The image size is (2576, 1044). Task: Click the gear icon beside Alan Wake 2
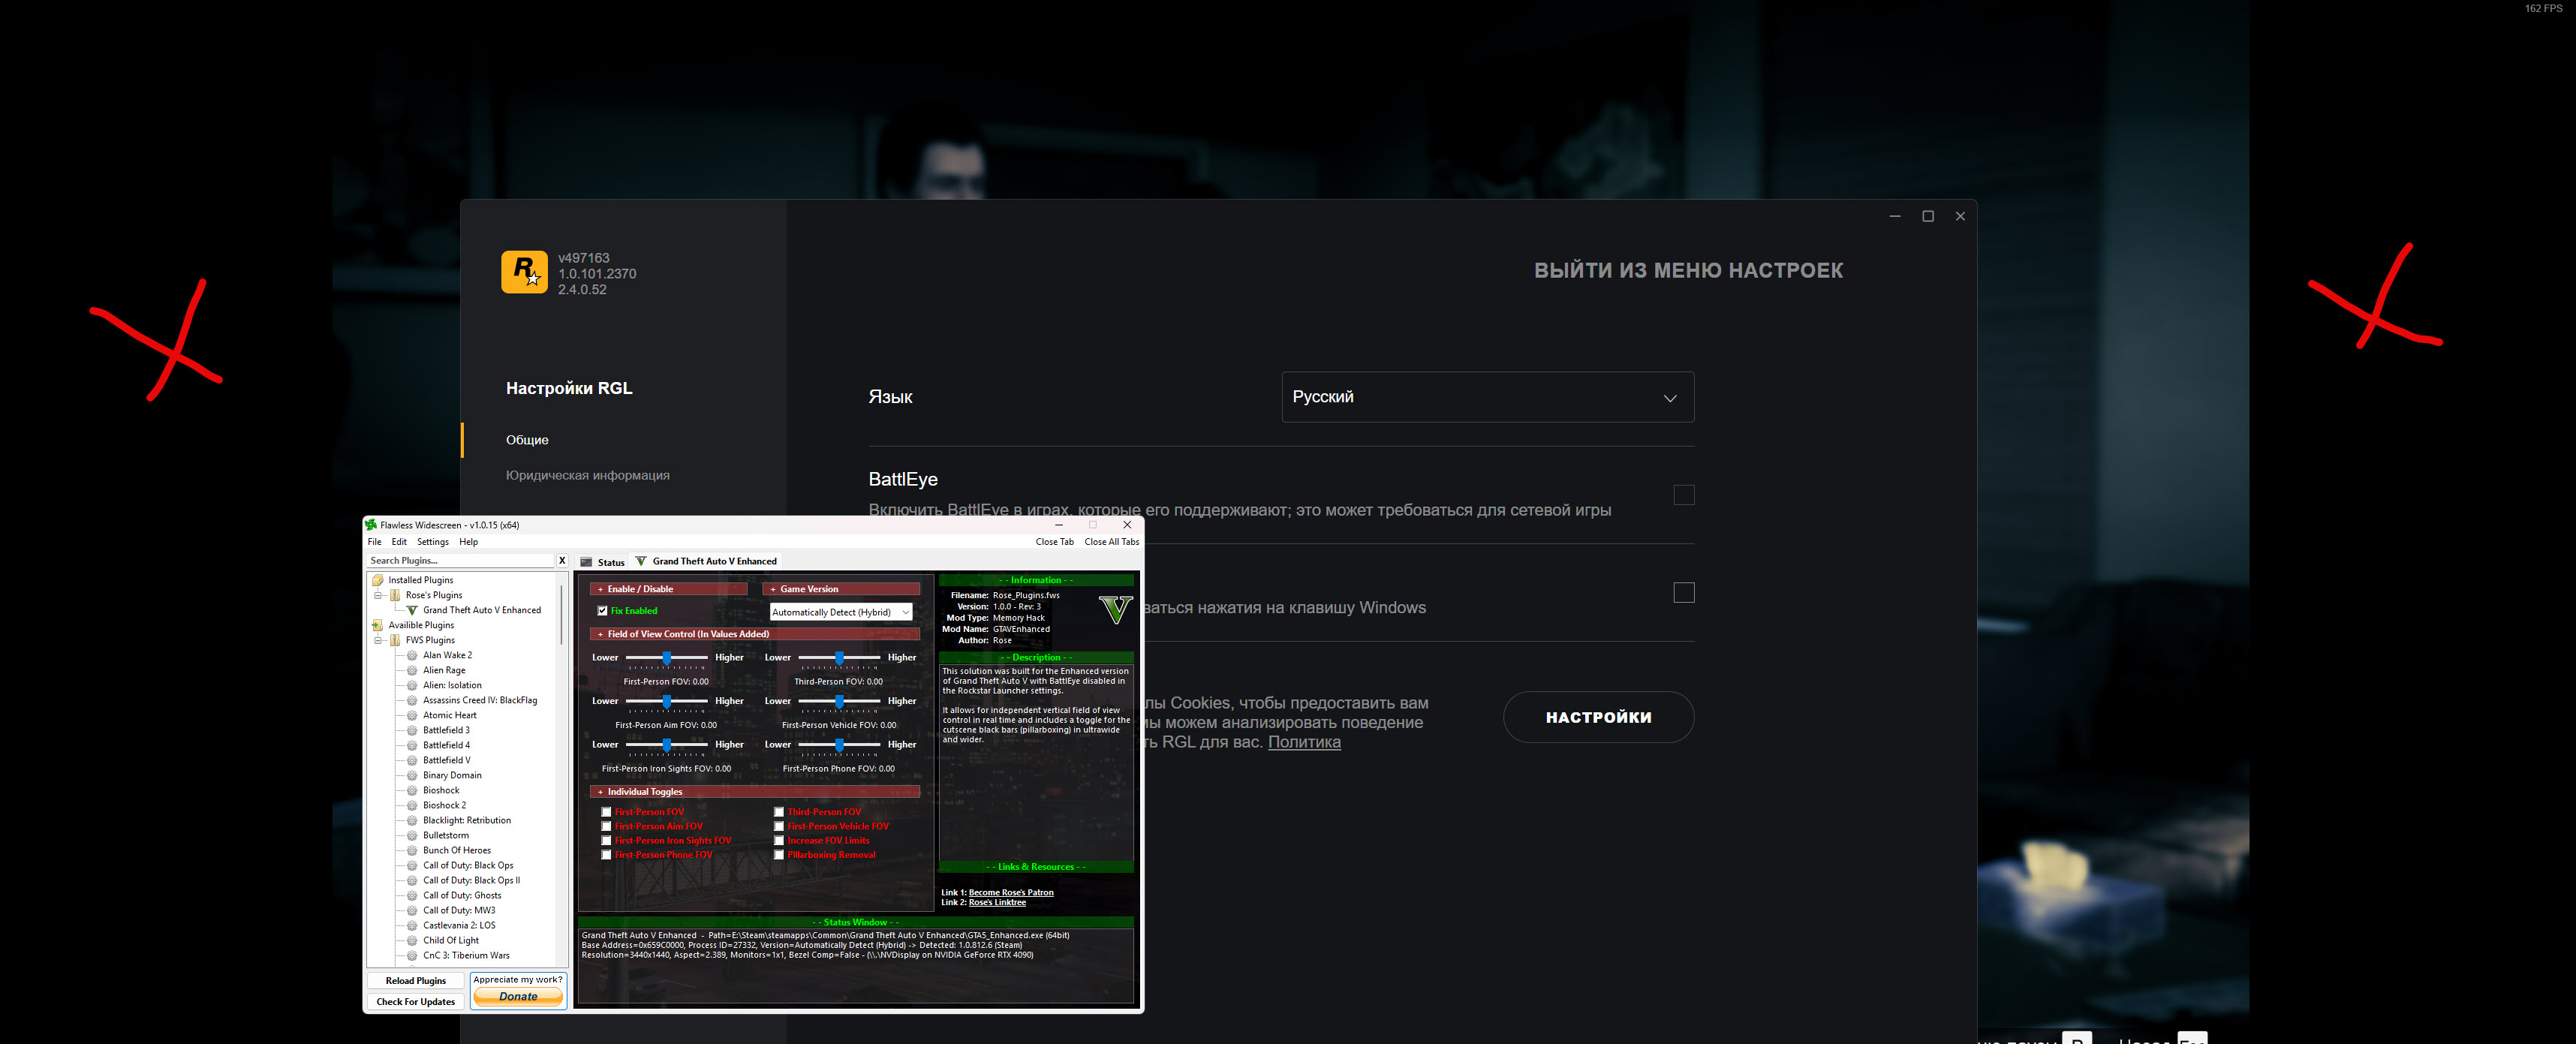[412, 655]
